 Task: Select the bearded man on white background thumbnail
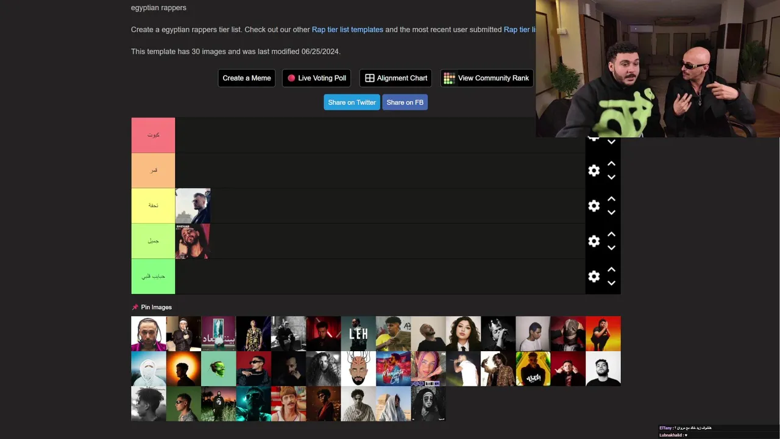[x=603, y=369]
